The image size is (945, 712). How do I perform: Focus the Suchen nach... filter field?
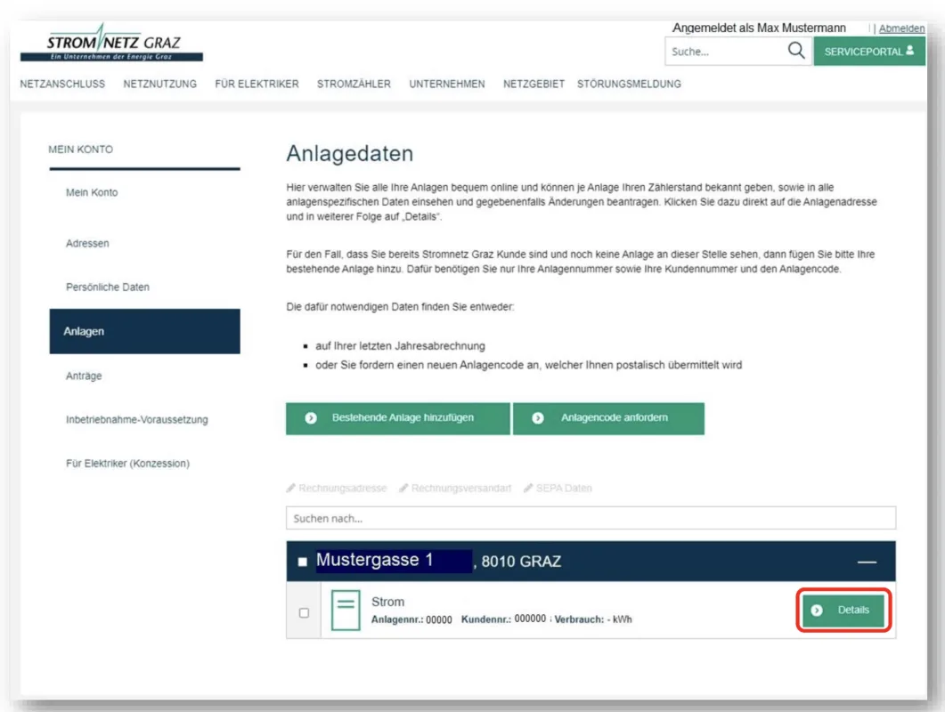click(x=591, y=518)
